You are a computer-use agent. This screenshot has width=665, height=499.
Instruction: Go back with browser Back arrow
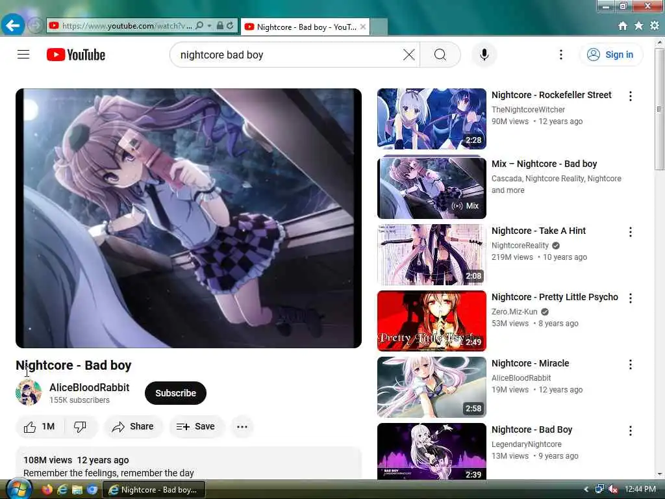tap(12, 25)
